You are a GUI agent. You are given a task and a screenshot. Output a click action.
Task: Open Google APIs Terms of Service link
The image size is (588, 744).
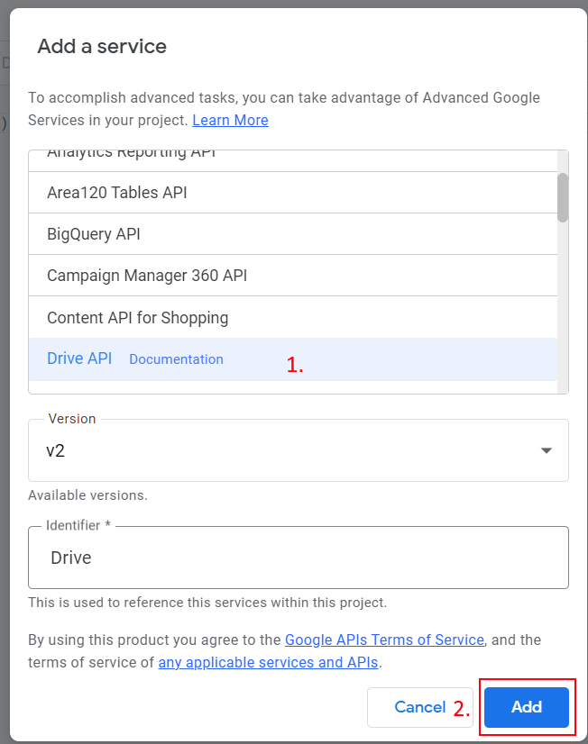click(x=384, y=640)
